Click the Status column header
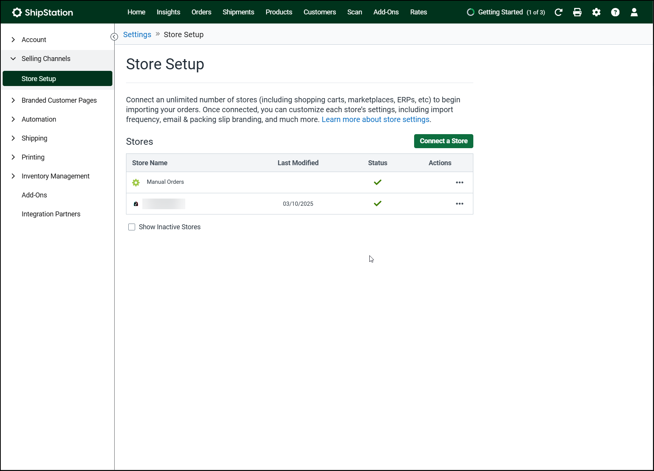 [378, 163]
